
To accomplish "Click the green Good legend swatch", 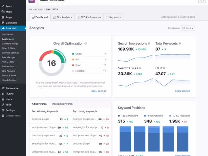I will coord(73,54).
